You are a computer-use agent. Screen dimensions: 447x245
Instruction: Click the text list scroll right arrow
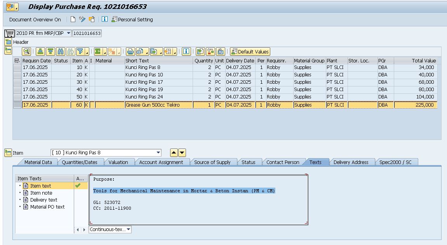coord(84,229)
